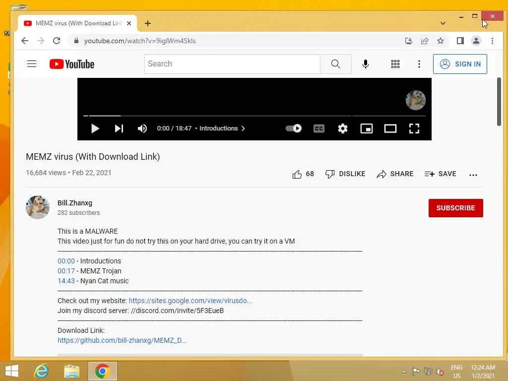Open ENG US language indicator
Image resolution: width=508 pixels, height=381 pixels.
[x=456, y=372]
